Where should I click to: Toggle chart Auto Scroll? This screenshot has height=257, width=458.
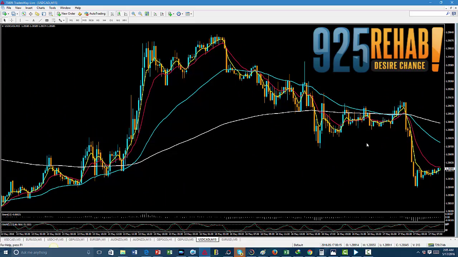coord(155,14)
